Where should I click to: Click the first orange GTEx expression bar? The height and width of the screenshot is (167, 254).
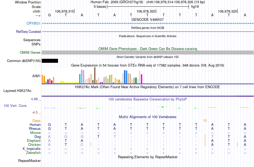(x=43, y=79)
